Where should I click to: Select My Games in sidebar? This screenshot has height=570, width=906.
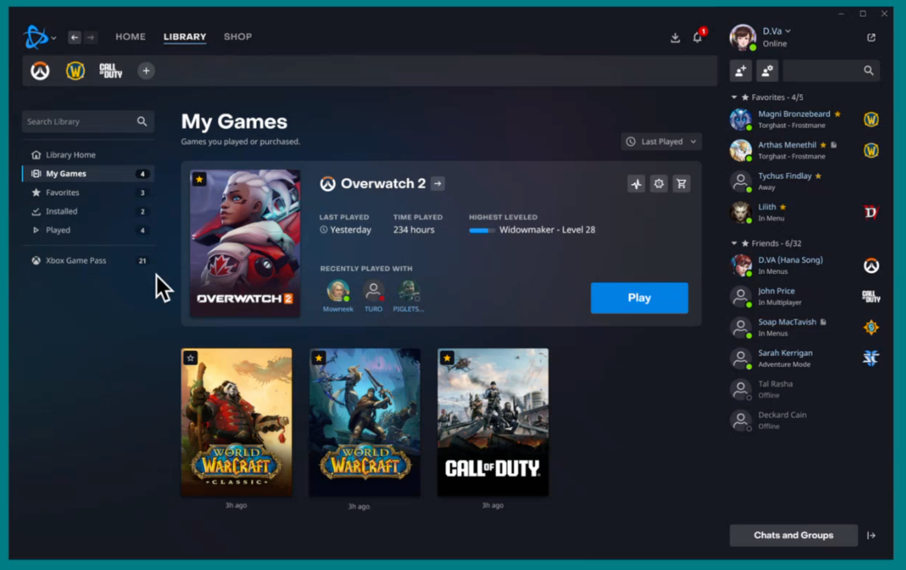click(88, 174)
